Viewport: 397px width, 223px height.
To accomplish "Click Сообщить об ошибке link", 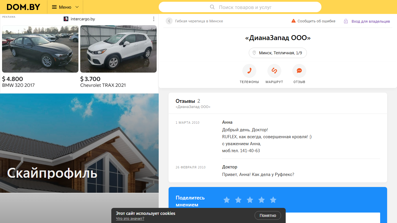I will click(x=316, y=21).
